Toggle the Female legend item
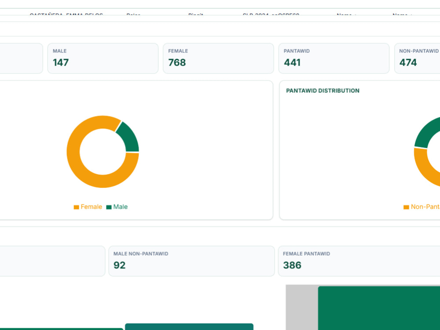The width and height of the screenshot is (440, 330). (x=88, y=207)
